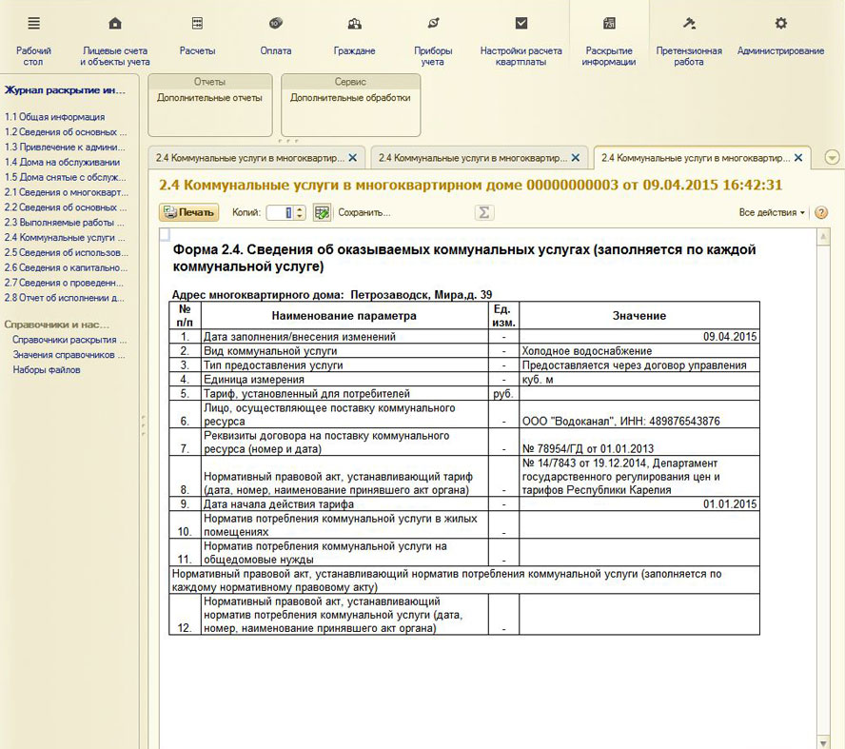This screenshot has width=845, height=749.
Task: Open 1.3 Привлечение к админи...
Action: 65,148
